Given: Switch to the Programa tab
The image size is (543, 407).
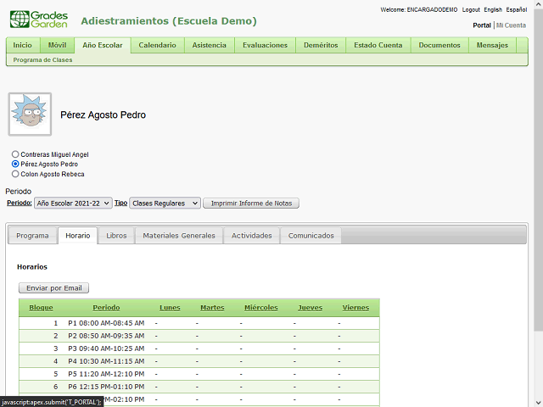Looking at the screenshot, I should [32, 236].
